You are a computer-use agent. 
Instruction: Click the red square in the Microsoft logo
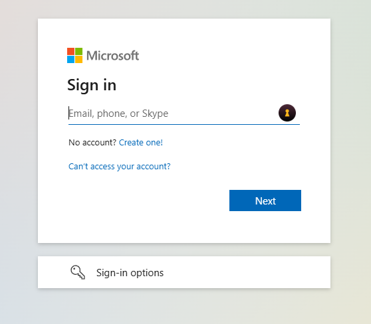(x=70, y=52)
